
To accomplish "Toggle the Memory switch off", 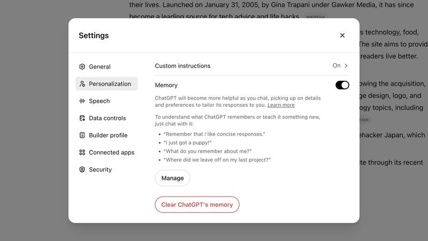I will point(342,85).
